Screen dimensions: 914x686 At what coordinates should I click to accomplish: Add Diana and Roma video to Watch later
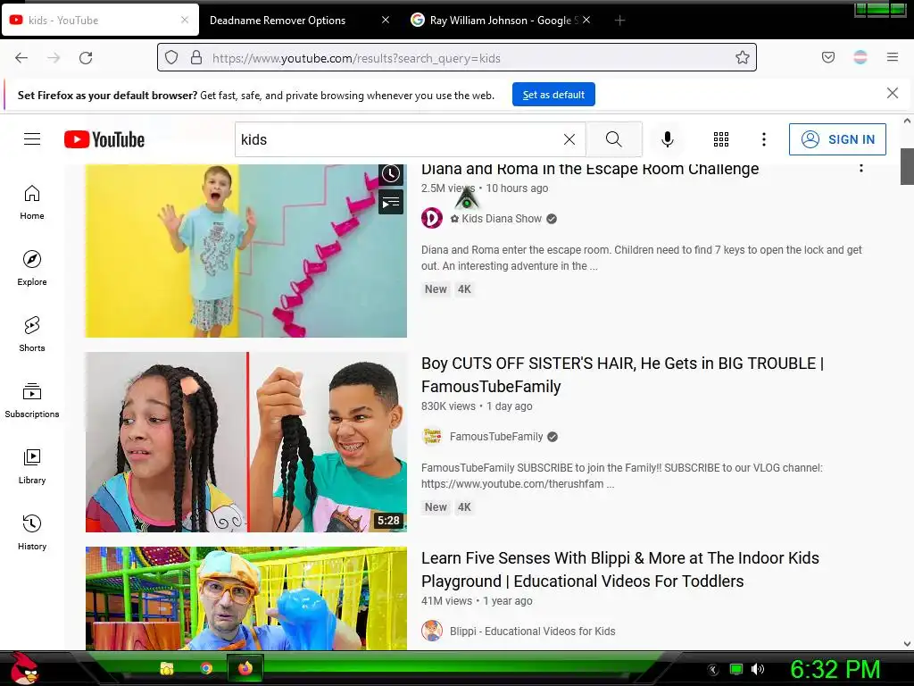point(391,174)
